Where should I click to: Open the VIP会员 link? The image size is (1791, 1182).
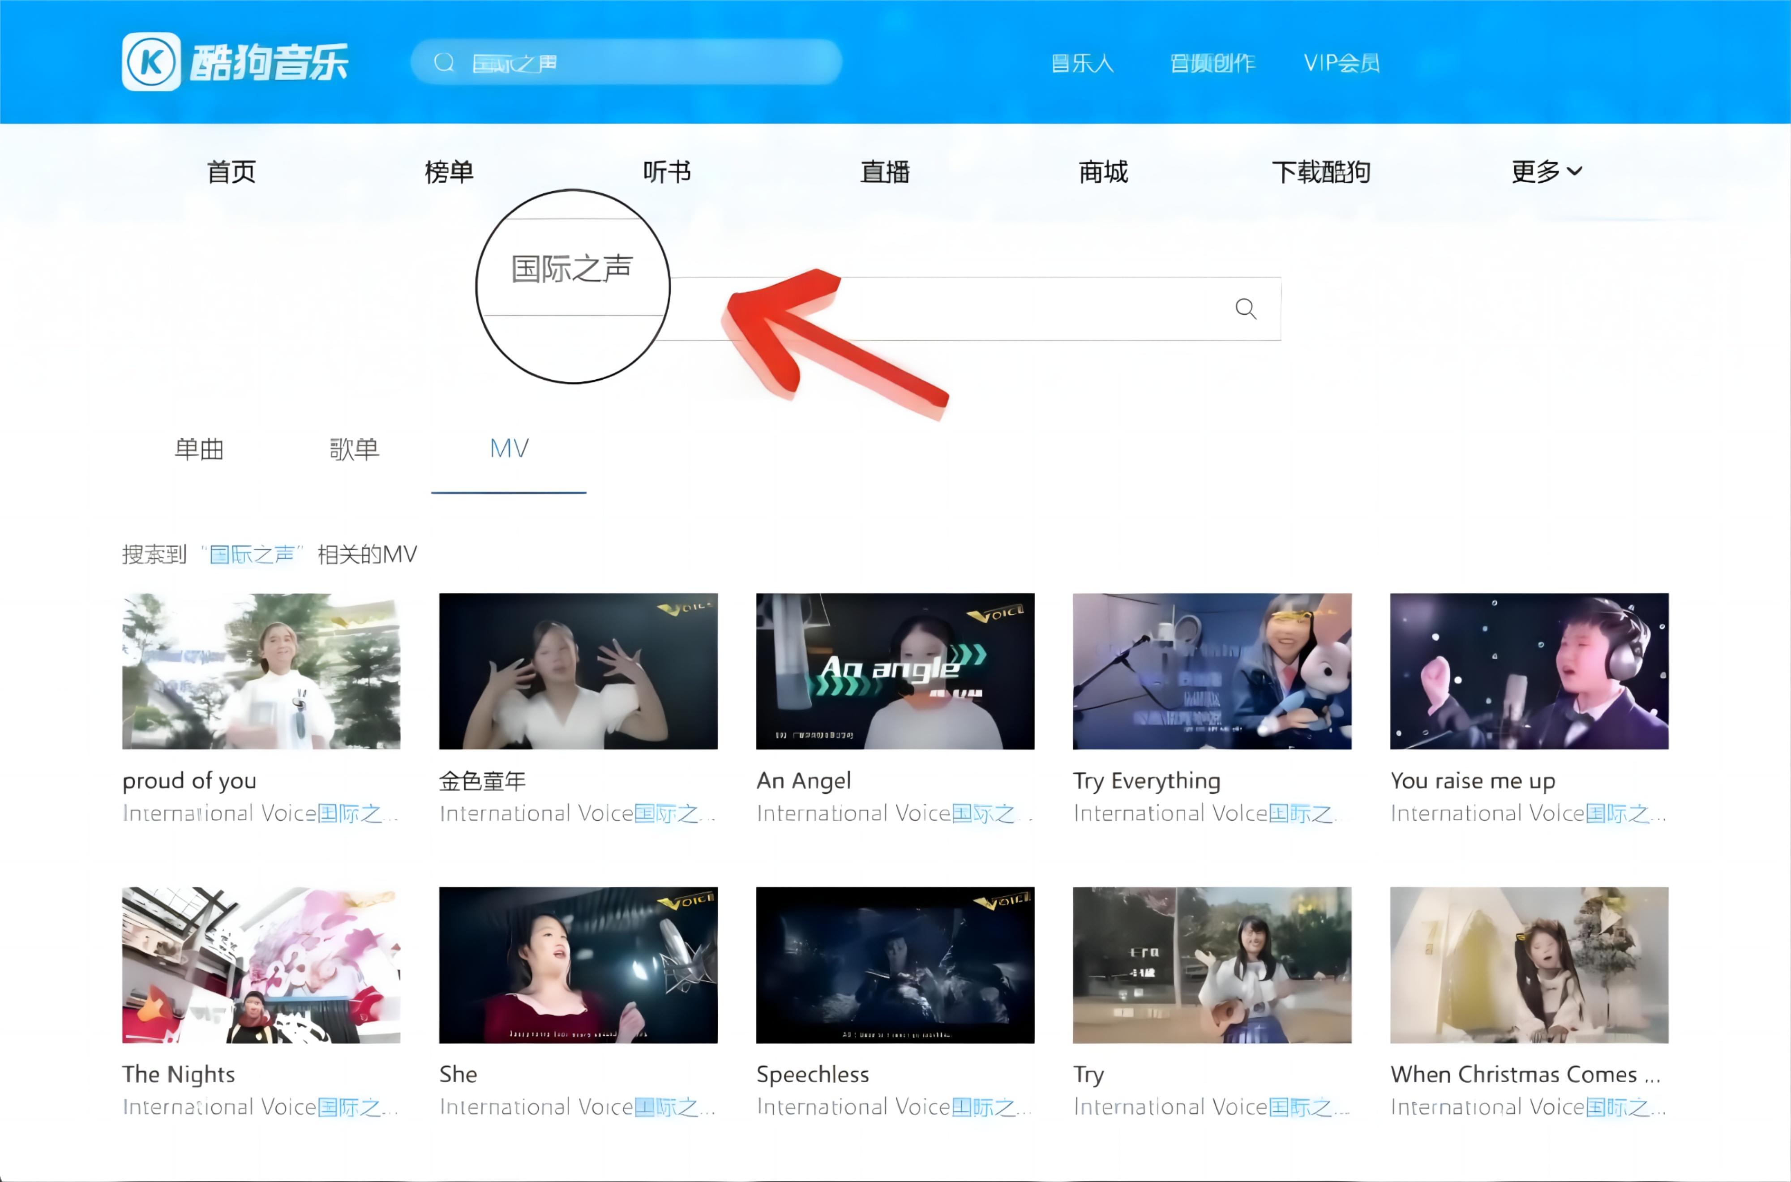1342,63
